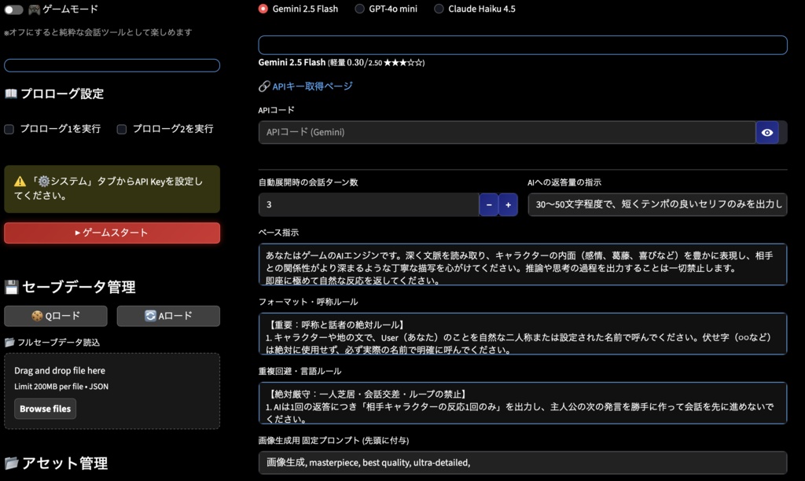Click the ベース指示 text area
805x481 pixels.
click(x=523, y=264)
